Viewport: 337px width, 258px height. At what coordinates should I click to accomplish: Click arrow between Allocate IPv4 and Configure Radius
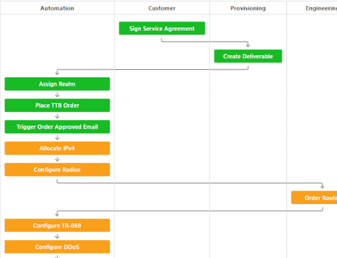point(57,159)
